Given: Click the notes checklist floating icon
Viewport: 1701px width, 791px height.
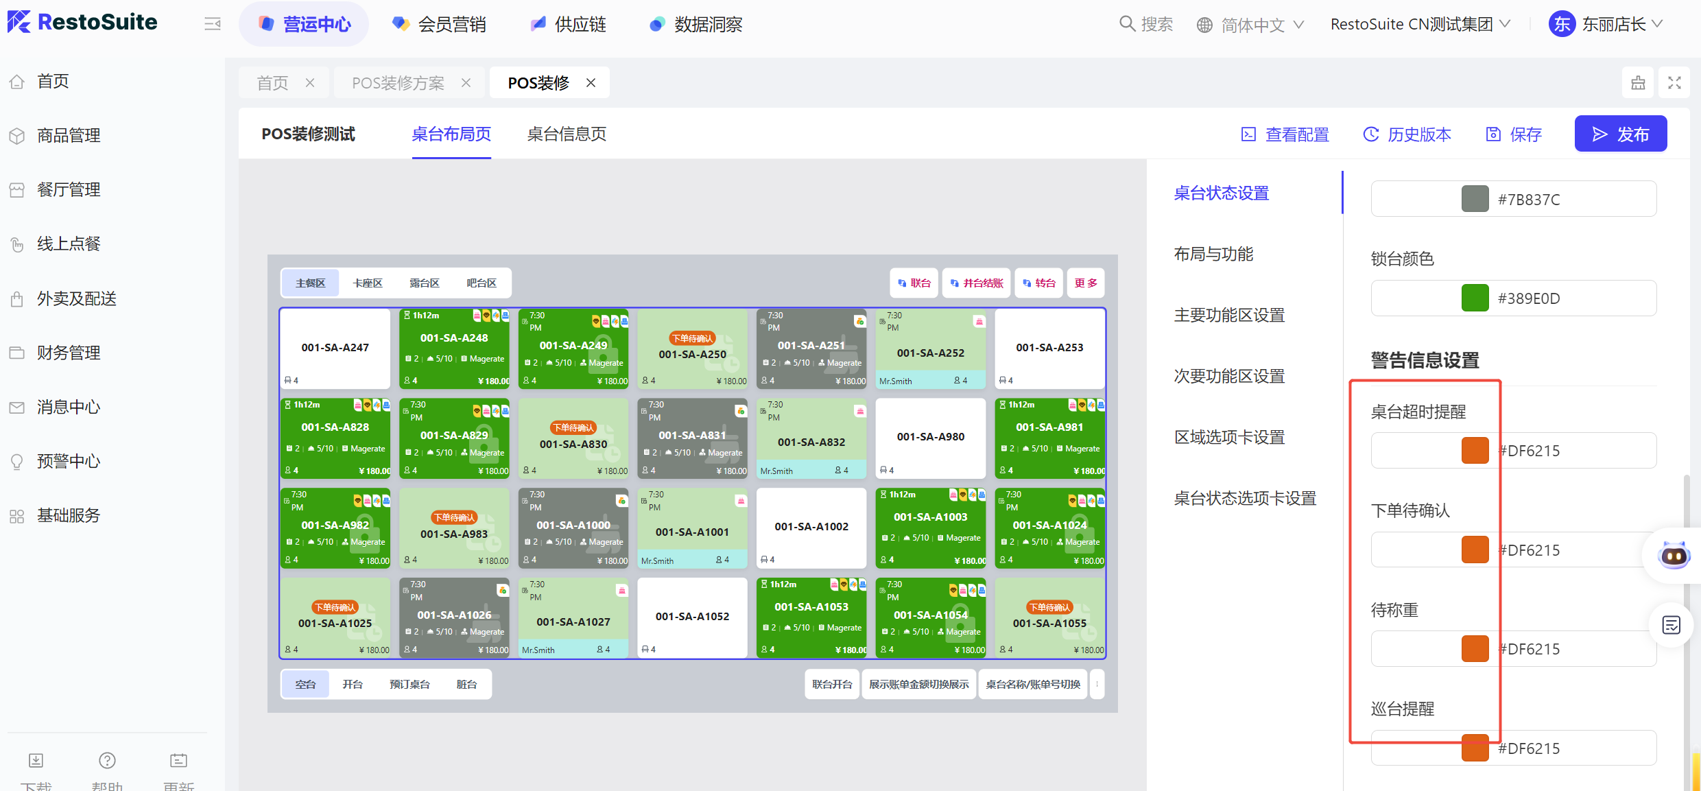Looking at the screenshot, I should pyautogui.click(x=1672, y=625).
